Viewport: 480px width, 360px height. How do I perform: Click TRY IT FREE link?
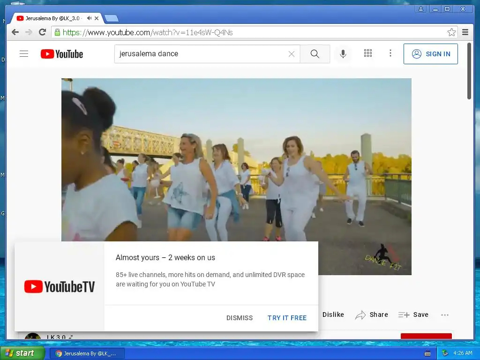(287, 318)
